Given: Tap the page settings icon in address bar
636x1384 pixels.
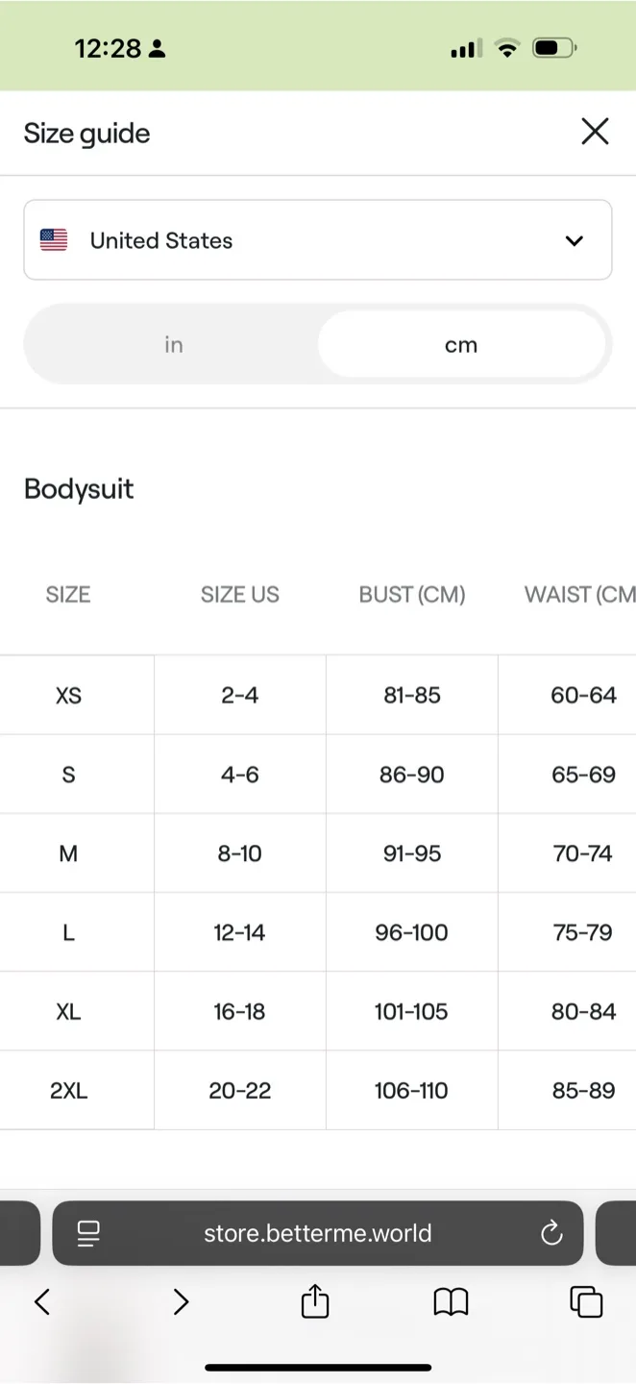Looking at the screenshot, I should point(88,1233).
